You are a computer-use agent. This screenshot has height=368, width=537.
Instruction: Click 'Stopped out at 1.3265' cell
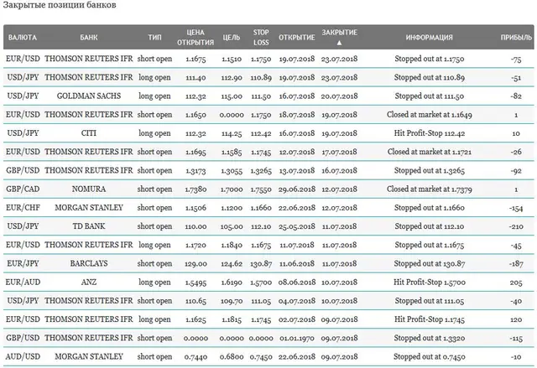point(429,170)
